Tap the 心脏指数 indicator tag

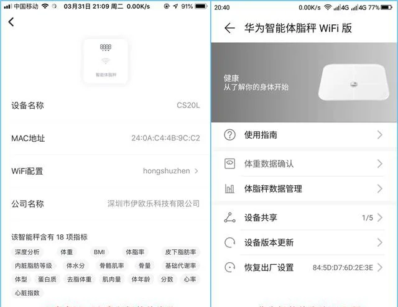tap(27, 293)
